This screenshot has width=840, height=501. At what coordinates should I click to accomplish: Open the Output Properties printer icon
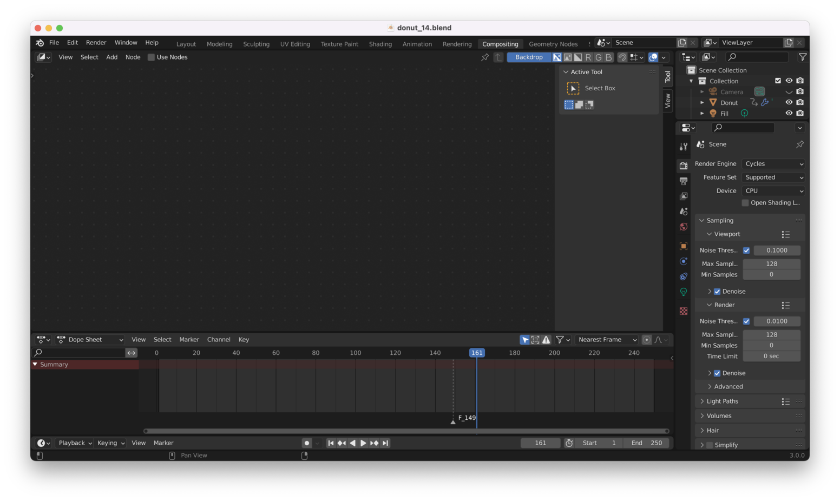tap(683, 181)
